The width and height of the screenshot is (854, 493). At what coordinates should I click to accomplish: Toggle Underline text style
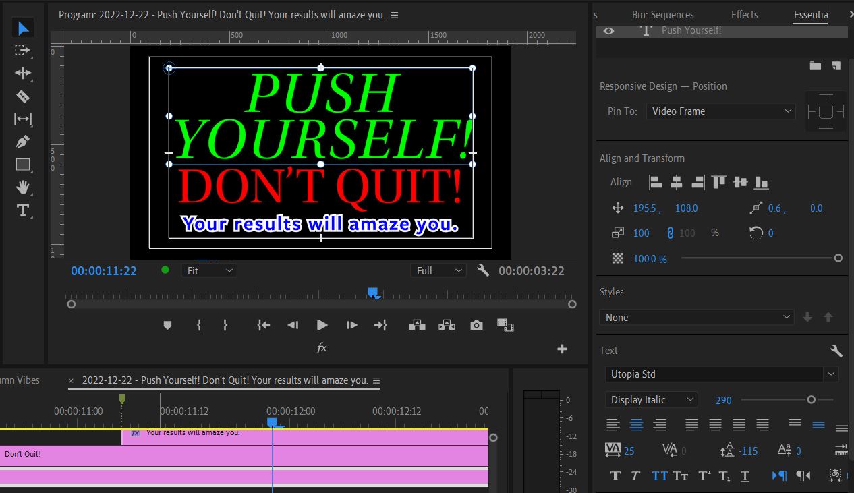tap(745, 476)
